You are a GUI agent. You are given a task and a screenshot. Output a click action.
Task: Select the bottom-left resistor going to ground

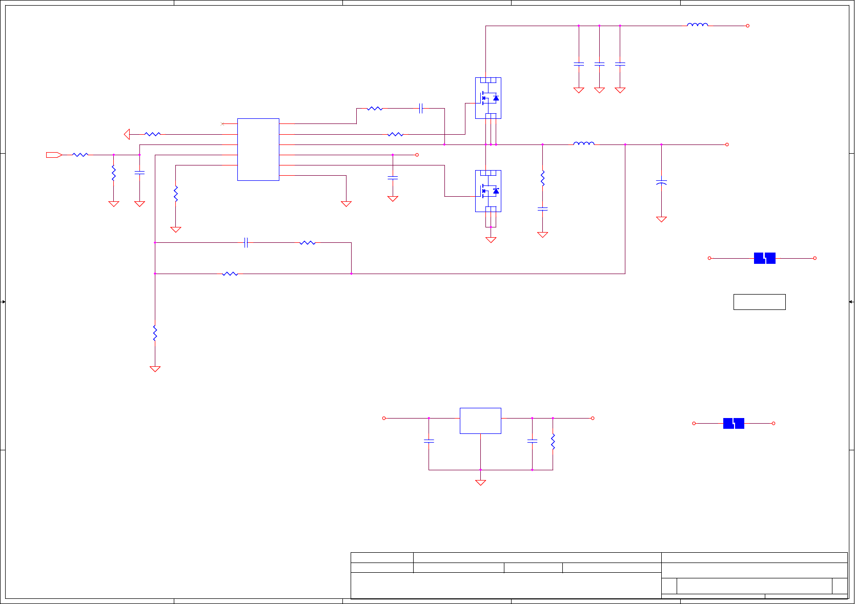tap(155, 333)
